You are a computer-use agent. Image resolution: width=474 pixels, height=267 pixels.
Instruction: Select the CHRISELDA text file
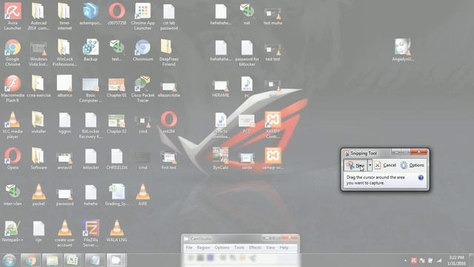tap(117, 158)
